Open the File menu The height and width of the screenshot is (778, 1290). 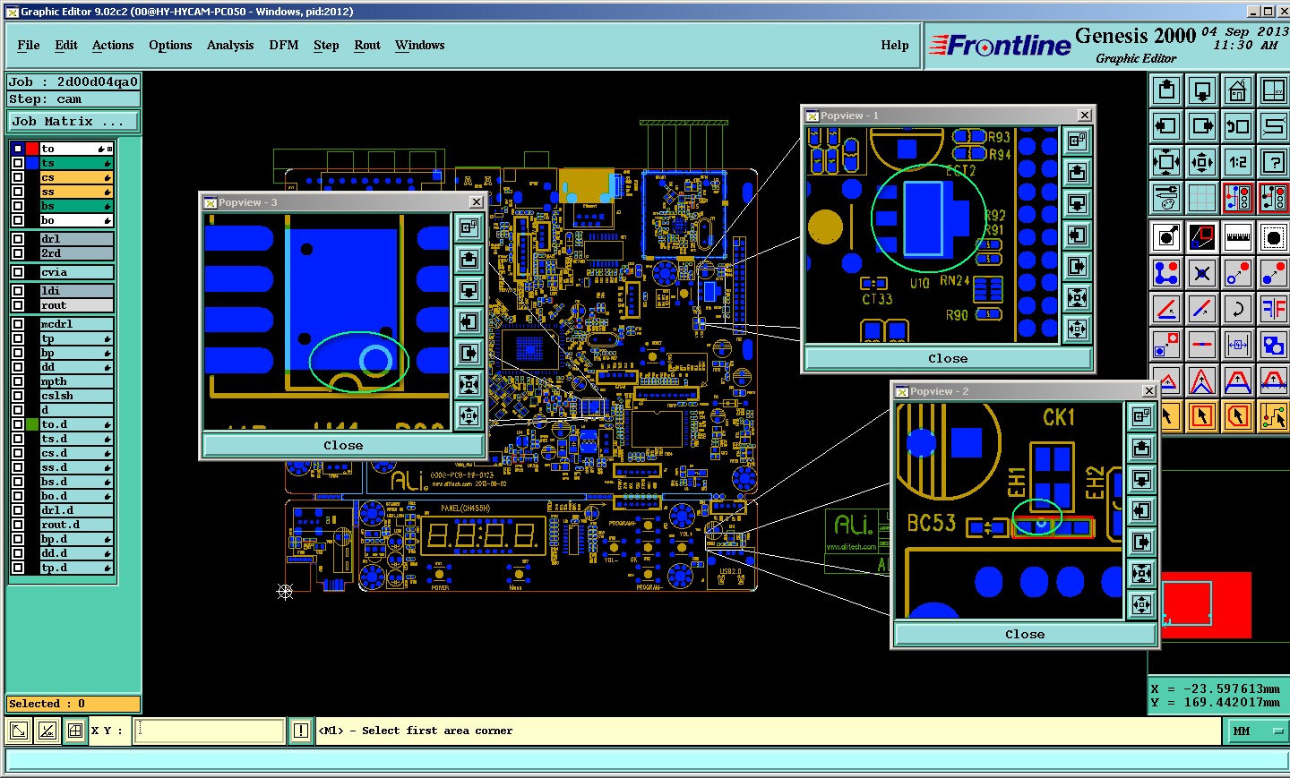point(29,45)
